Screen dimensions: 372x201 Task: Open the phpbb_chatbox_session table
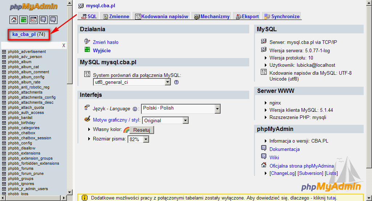click(29, 138)
